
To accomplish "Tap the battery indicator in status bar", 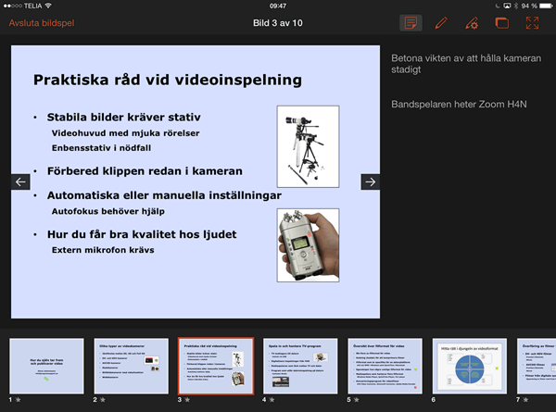I will click(x=542, y=6).
